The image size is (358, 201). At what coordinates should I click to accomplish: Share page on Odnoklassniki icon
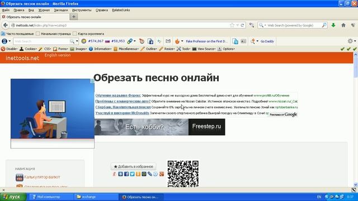[x=138, y=174]
